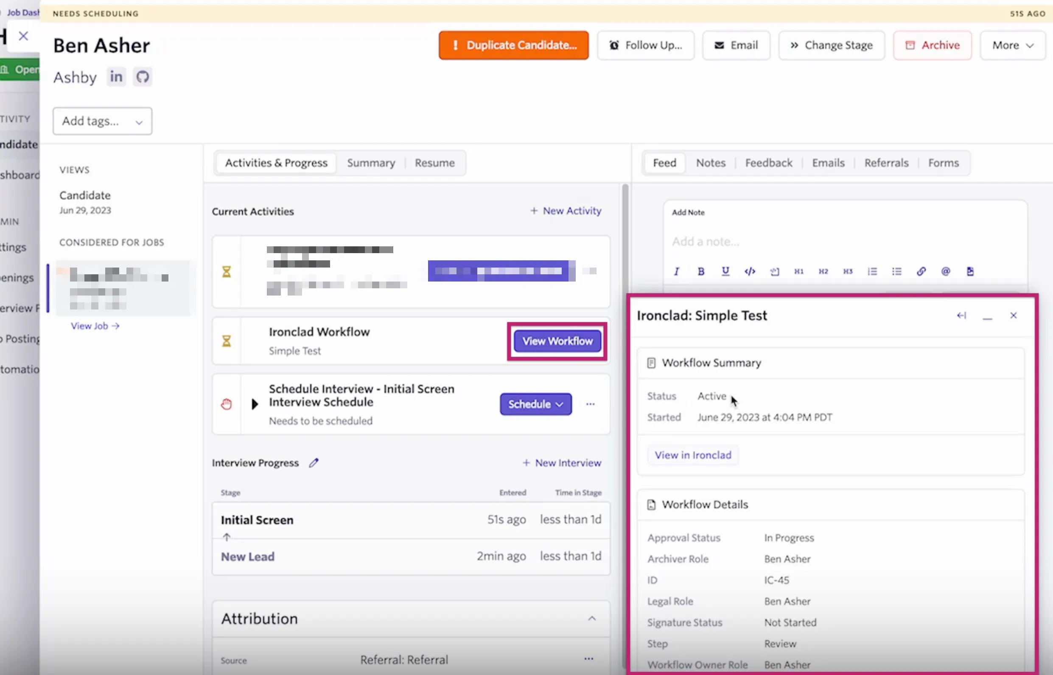1053x675 pixels.
Task: Close the Ironclad Simple Test panel
Action: pyautogui.click(x=1013, y=315)
